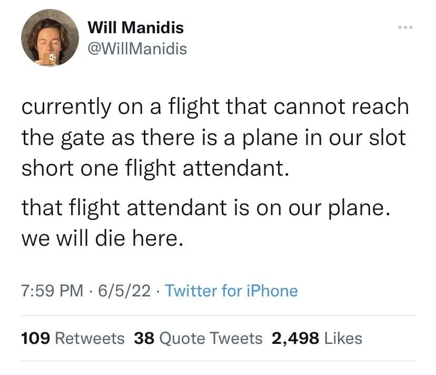Click the "short one flight attendant." line

155,168
